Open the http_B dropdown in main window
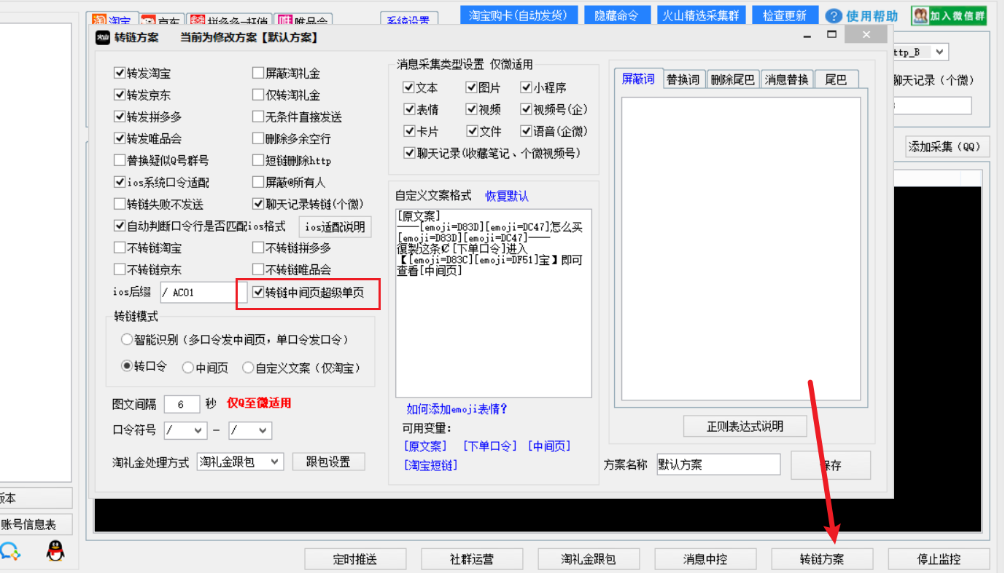The width and height of the screenshot is (1005, 573). click(920, 52)
